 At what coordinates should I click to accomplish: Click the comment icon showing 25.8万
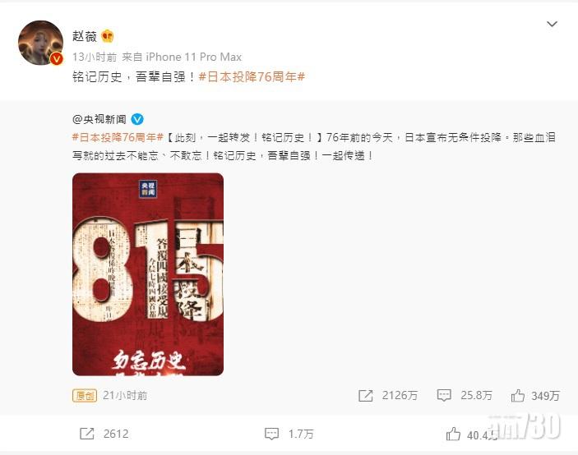[x=444, y=396]
